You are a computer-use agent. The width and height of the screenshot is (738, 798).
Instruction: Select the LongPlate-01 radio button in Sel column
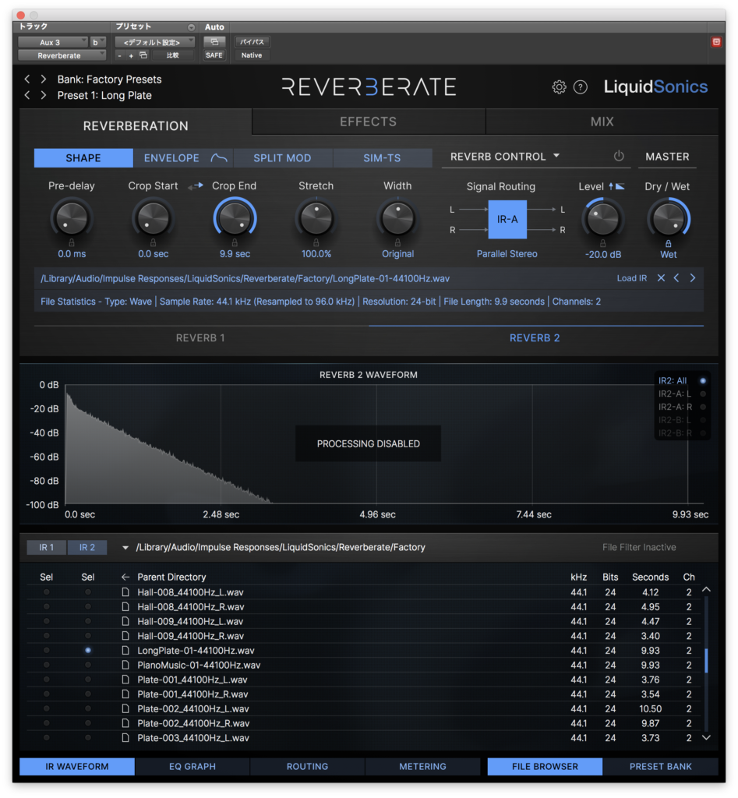[87, 650]
